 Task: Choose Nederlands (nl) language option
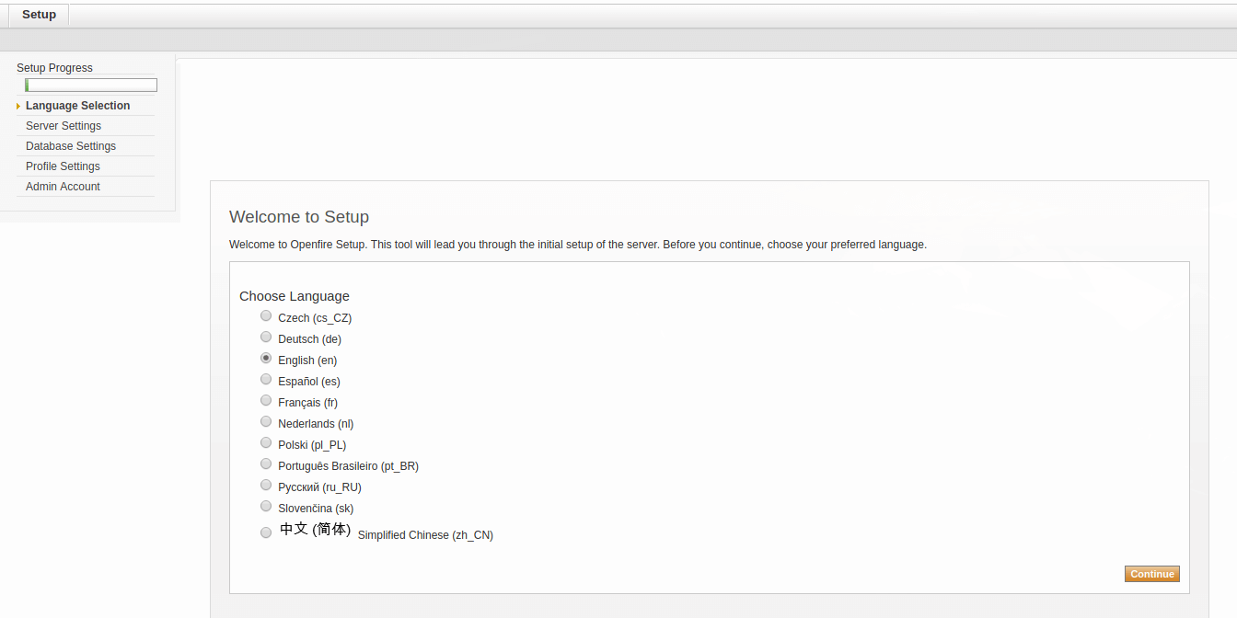266,422
